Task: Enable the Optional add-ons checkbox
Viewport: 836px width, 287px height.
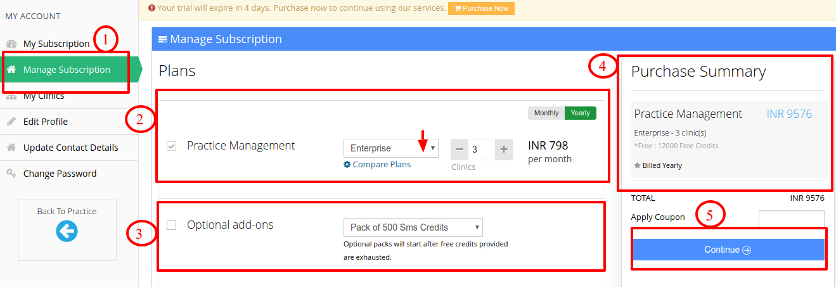Action: coord(171,225)
